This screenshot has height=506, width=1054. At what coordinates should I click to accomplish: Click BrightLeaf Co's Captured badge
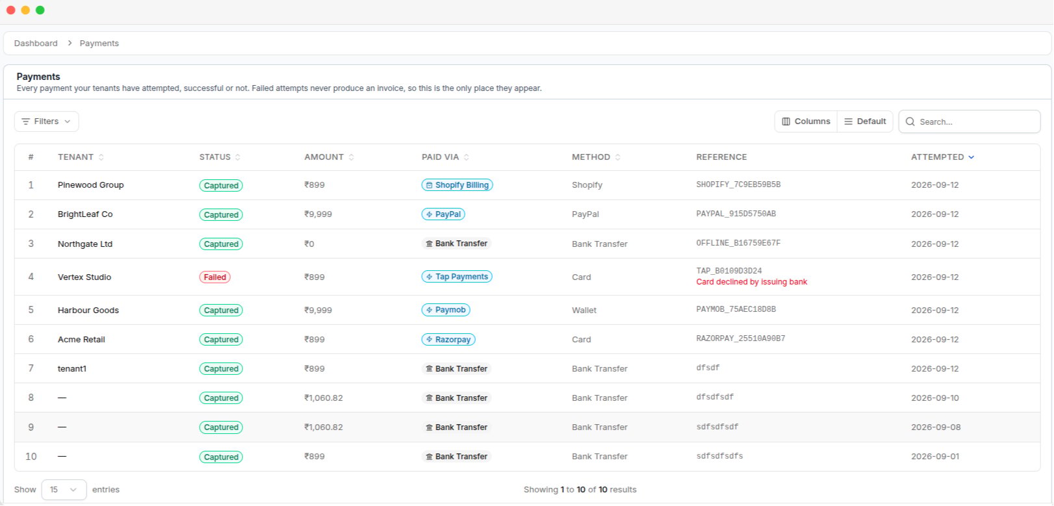coord(221,215)
